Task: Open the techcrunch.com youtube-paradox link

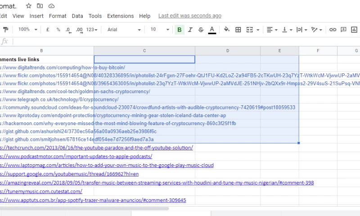Action: [96, 148]
